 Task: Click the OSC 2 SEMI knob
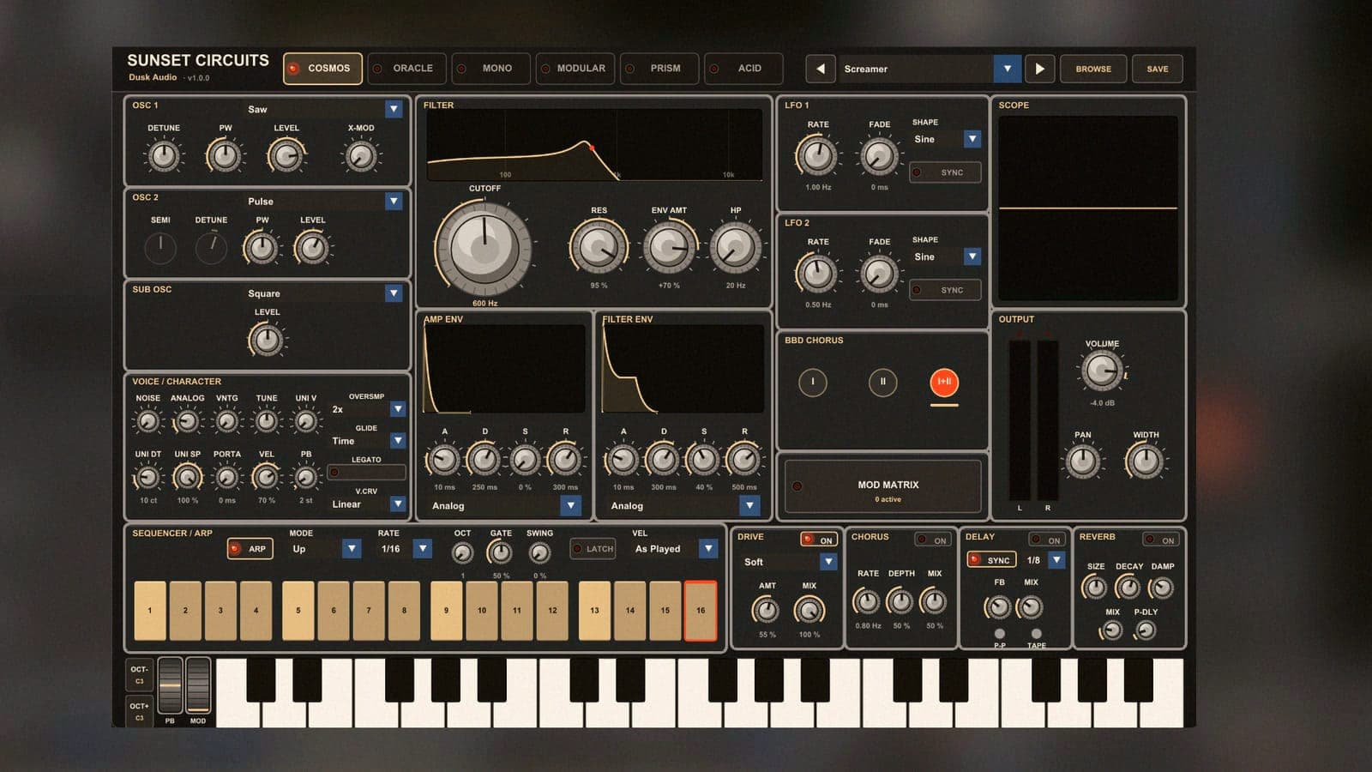(160, 248)
